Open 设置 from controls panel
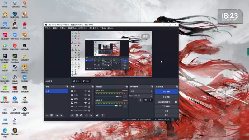249x140 pixels. [x=167, y=111]
